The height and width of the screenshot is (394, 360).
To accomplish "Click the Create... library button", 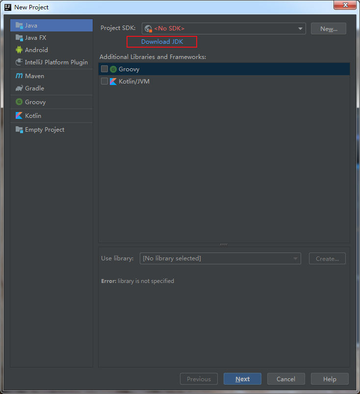I will 327,258.
